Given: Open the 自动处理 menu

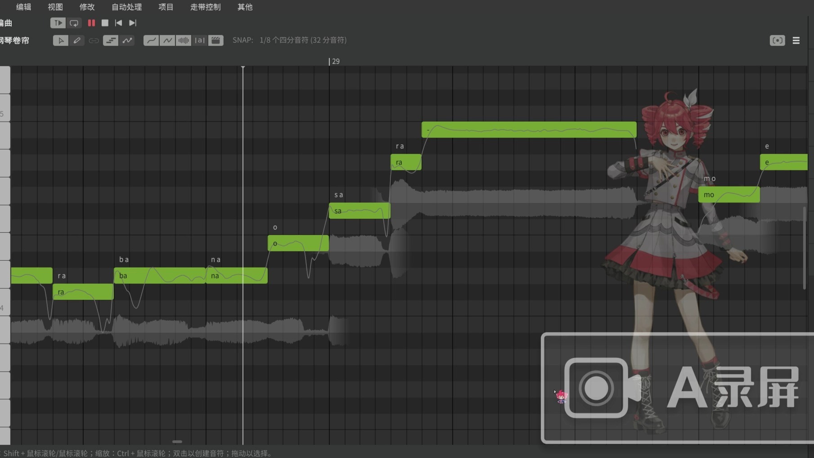Looking at the screenshot, I should [127, 7].
